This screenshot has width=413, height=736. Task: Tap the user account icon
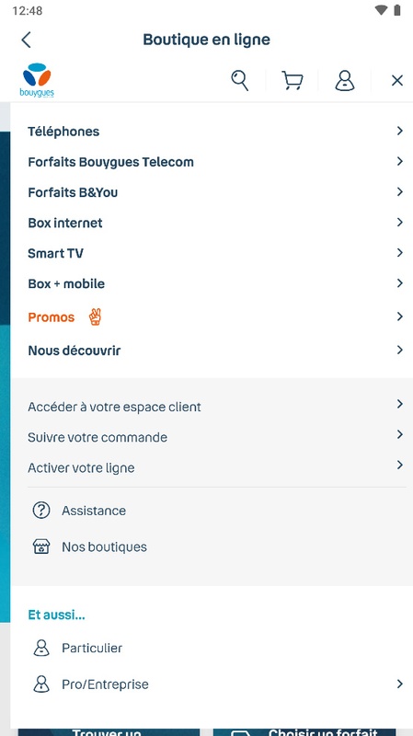[345, 80]
